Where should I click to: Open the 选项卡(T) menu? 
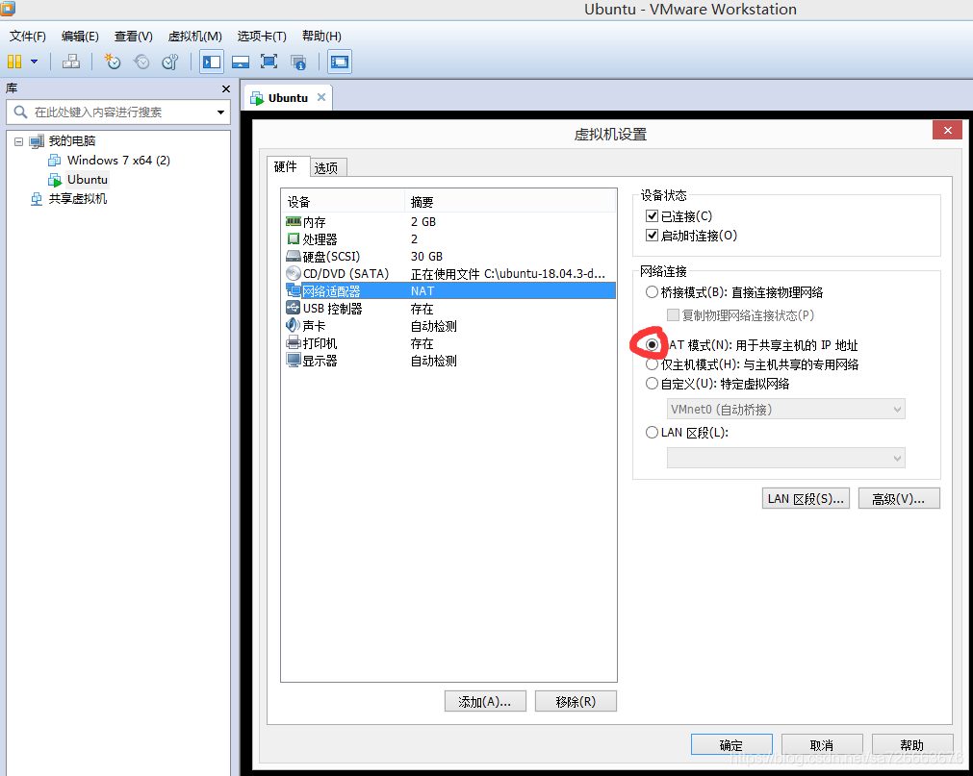(262, 36)
